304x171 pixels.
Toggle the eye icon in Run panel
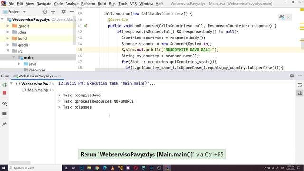click(x=4, y=104)
